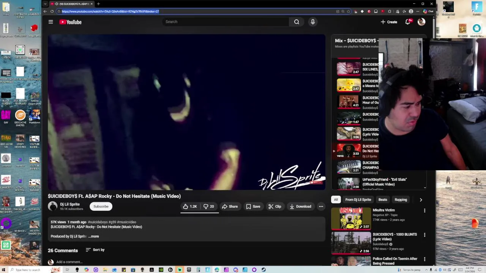Viewport: 486px width, 273px height.
Task: Focus the YouTube search field
Action: pyautogui.click(x=226, y=22)
